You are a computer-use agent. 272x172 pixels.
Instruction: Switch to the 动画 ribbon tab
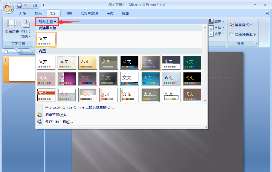pyautogui.click(x=69, y=13)
